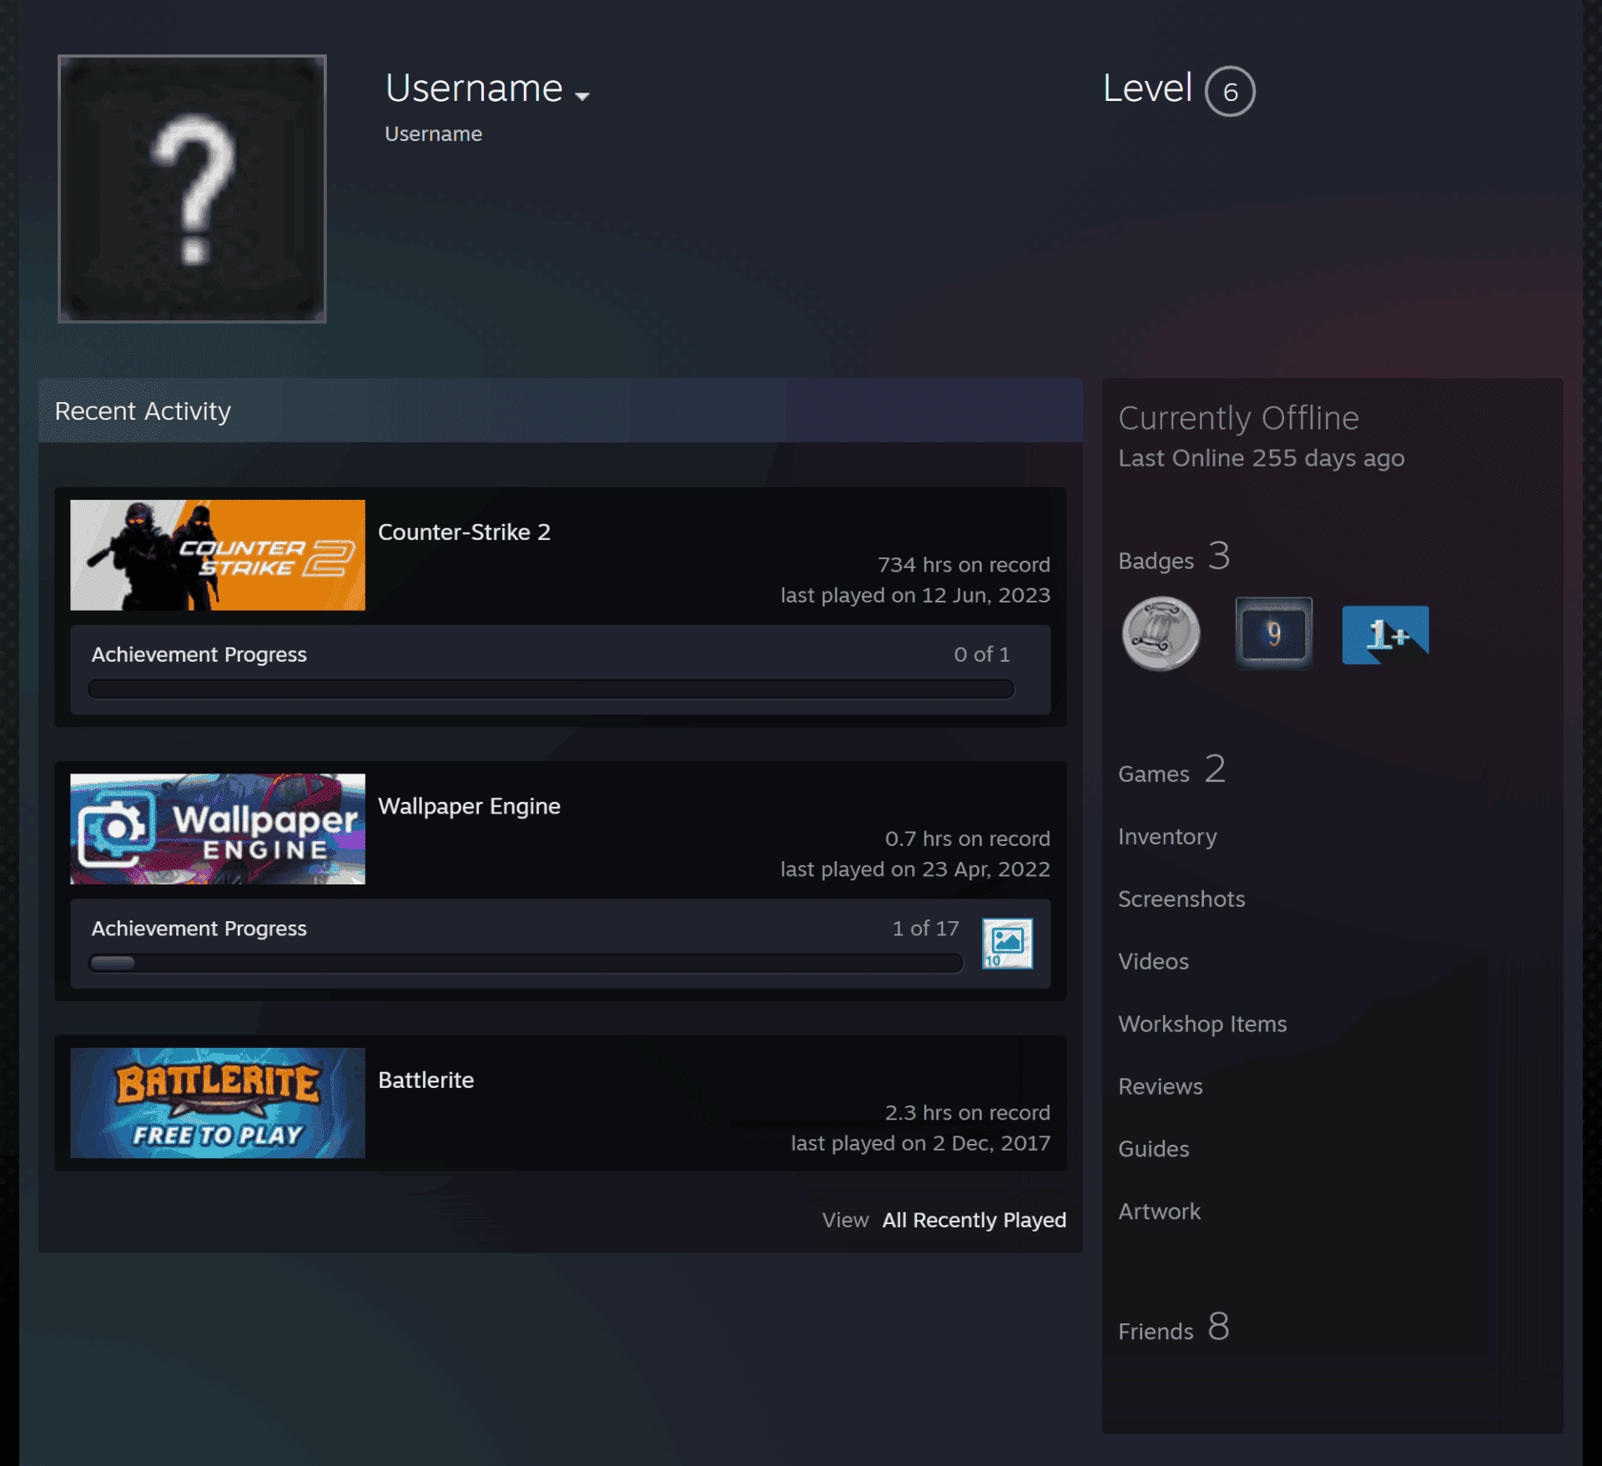Open the Artwork section
Image resolution: width=1602 pixels, height=1466 pixels.
click(x=1159, y=1212)
